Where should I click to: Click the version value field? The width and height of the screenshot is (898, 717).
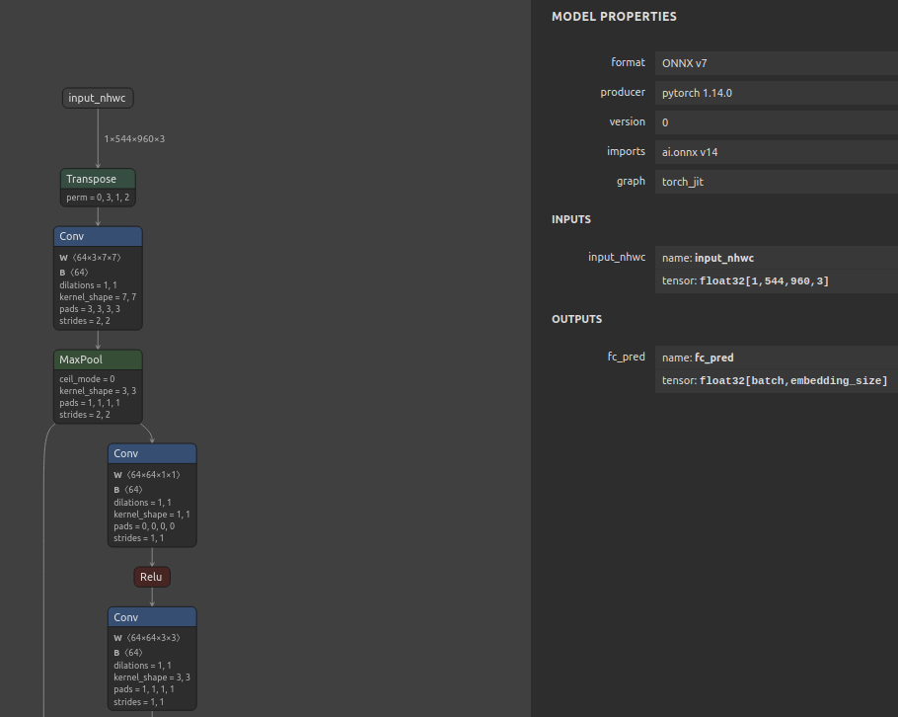776,122
